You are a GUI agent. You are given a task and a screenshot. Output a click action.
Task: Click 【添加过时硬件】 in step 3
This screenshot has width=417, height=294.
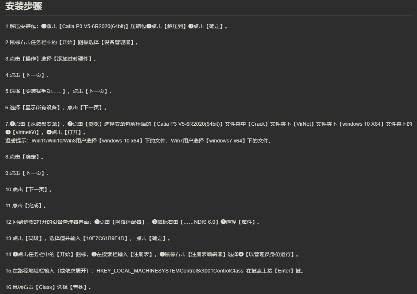point(73,59)
